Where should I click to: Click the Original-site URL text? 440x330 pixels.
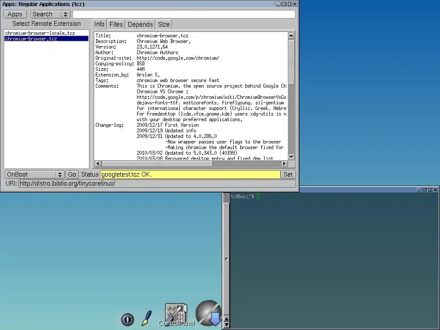pyautogui.click(x=178, y=58)
